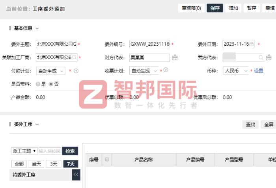Click the 保存 button
The width and height of the screenshot is (276, 188).
point(215,8)
